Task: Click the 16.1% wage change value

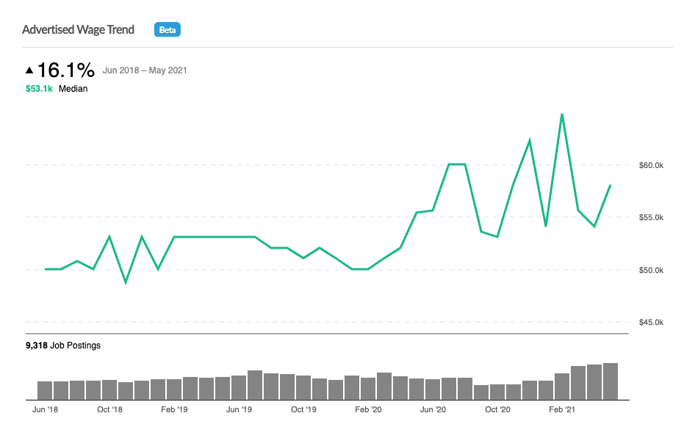Action: pyautogui.click(x=66, y=70)
